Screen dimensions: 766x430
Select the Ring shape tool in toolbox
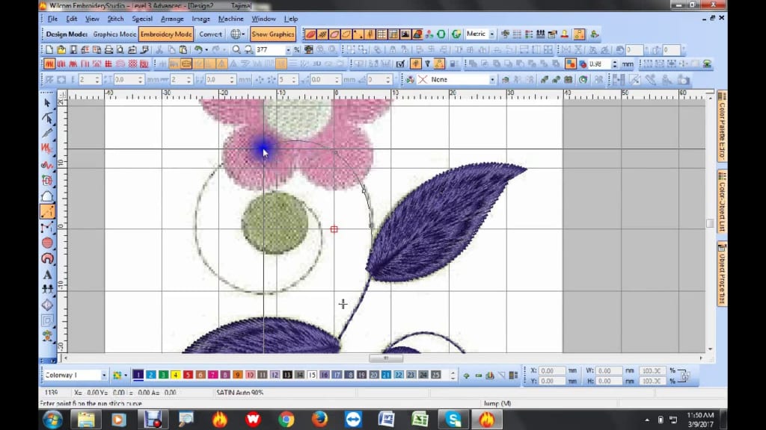(47, 258)
